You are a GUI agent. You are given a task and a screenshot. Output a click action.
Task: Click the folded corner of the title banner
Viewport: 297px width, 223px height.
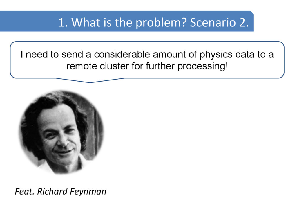click(252, 13)
